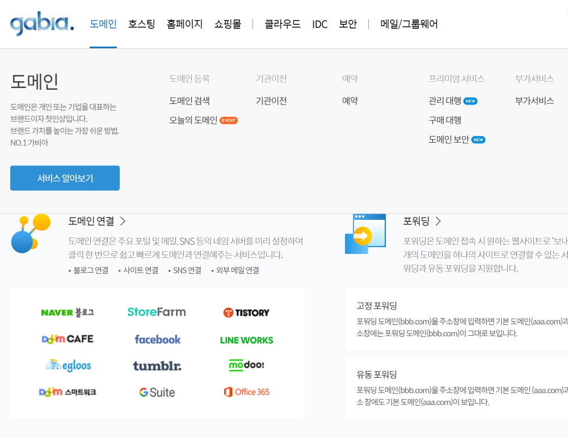Choose the modoo! logo

tap(246, 365)
